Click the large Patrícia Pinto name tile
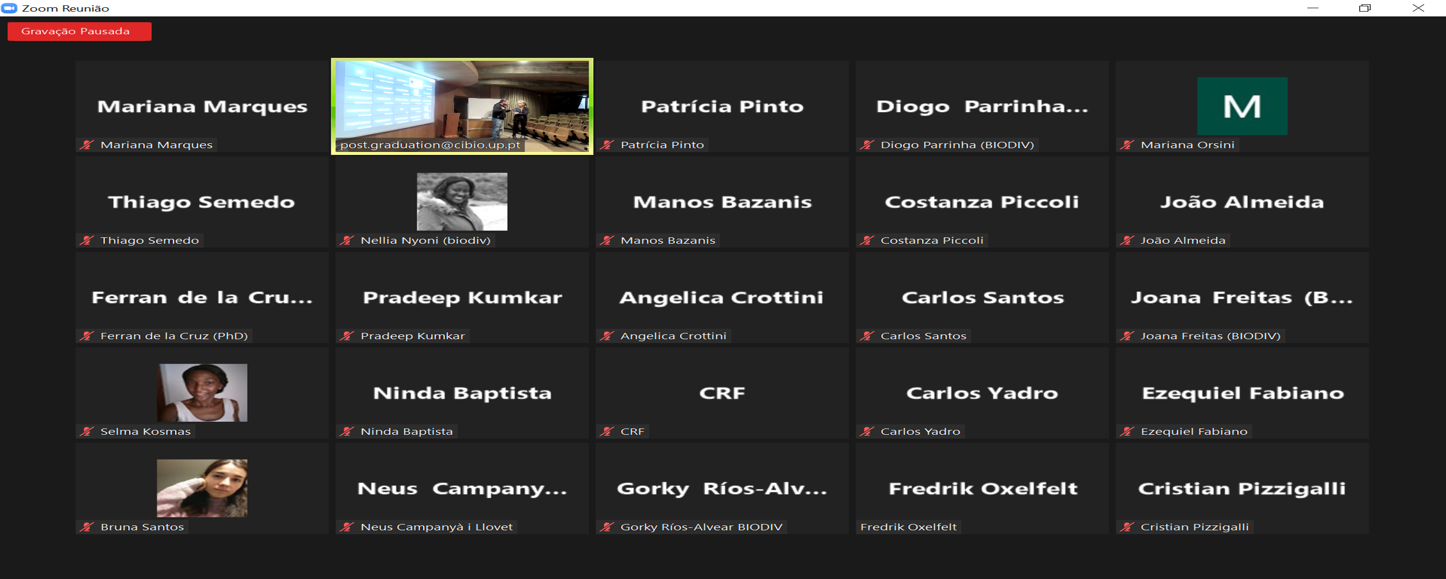The height and width of the screenshot is (579, 1446). click(x=722, y=106)
